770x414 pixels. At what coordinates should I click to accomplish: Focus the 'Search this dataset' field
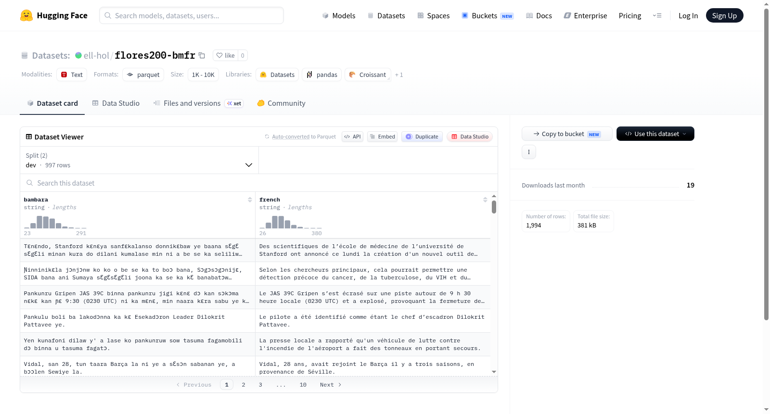[259, 183]
